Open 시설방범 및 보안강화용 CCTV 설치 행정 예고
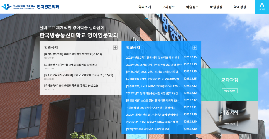Viewport: 269px width, 139px height. 151,108
